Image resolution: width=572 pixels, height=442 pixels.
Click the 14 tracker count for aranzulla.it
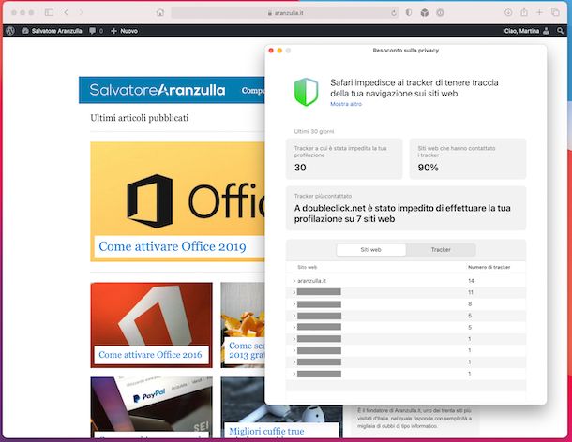(471, 281)
